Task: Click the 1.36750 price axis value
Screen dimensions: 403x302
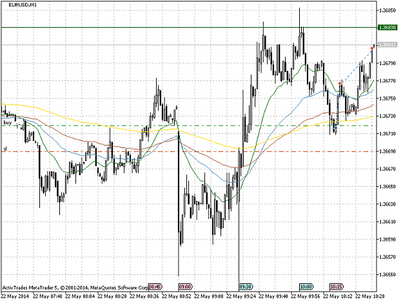Action: coord(388,99)
